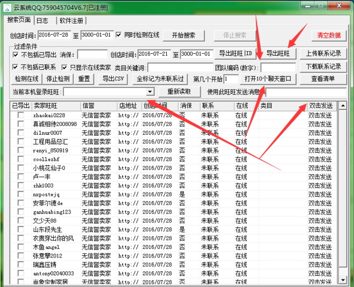
Task: Click 无信誉卖家 in 安菲尔德de row
Action: pyautogui.click(x=96, y=203)
